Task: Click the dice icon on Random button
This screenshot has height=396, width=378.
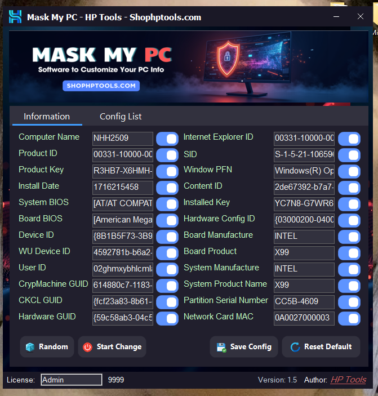Action: point(30,347)
